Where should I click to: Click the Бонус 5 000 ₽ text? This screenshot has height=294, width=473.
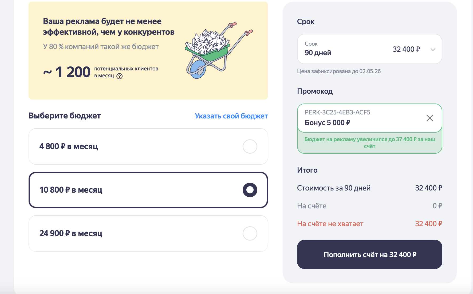pyautogui.click(x=327, y=123)
